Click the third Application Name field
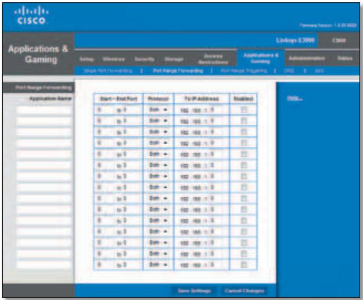This screenshot has height=300, width=363. tap(44, 133)
